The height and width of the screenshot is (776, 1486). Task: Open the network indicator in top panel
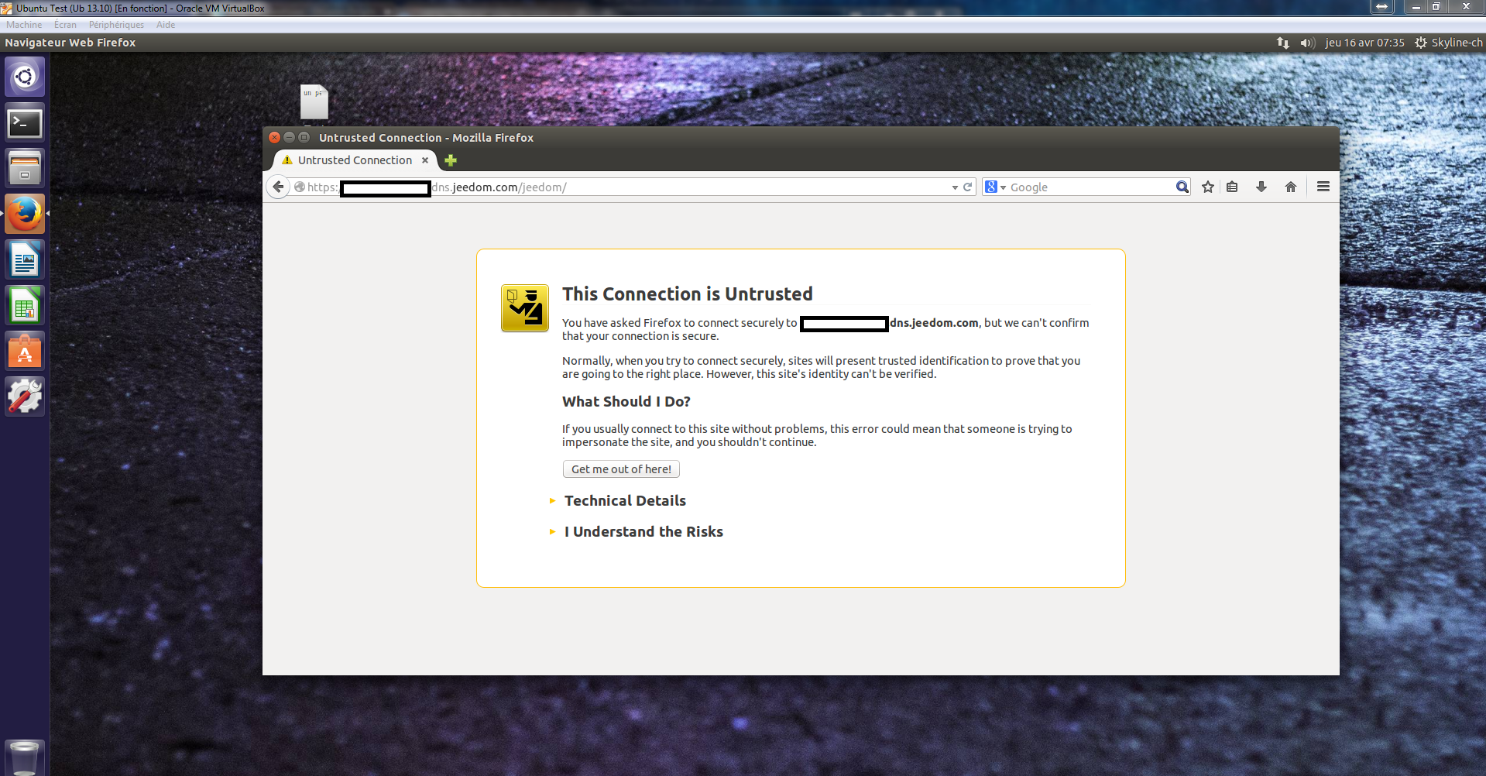coord(1283,43)
